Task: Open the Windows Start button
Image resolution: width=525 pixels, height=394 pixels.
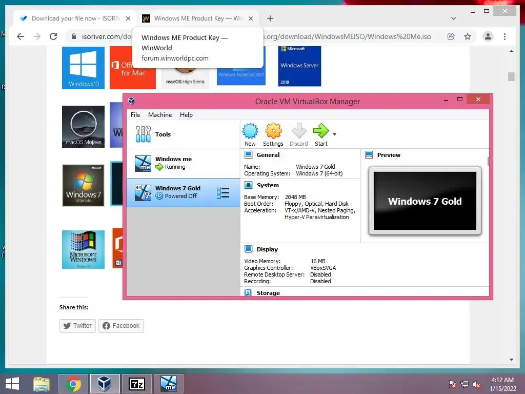Action: 12,384
